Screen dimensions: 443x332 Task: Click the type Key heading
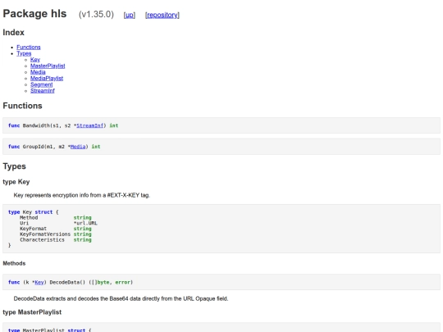coord(16,182)
